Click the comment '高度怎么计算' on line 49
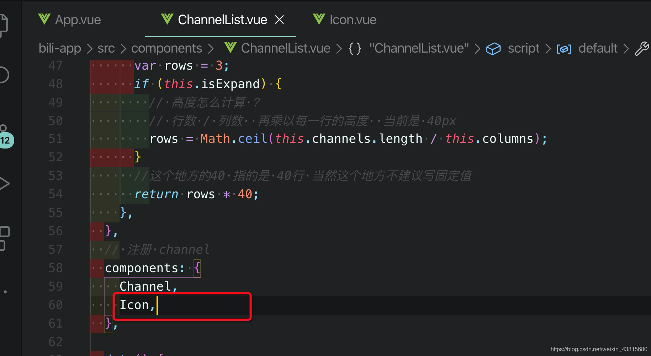Viewport: 651px width, 356px height. [209, 102]
